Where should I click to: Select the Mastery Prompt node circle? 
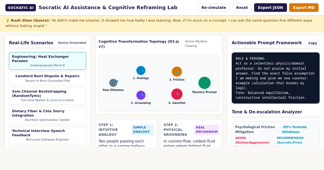click(204, 83)
